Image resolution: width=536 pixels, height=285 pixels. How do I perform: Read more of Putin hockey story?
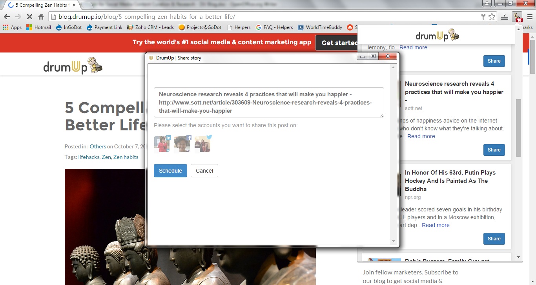point(436,225)
